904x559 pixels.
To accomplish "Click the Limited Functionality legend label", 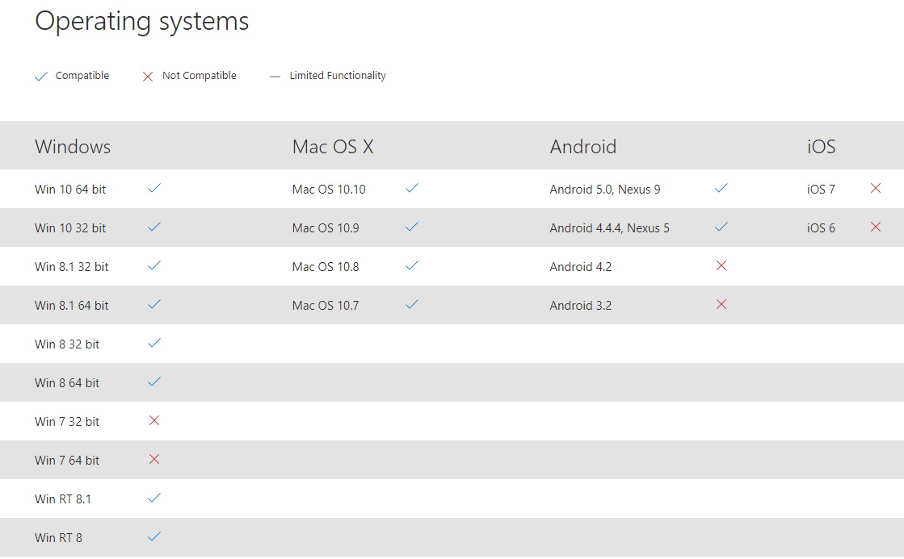I will click(x=338, y=75).
